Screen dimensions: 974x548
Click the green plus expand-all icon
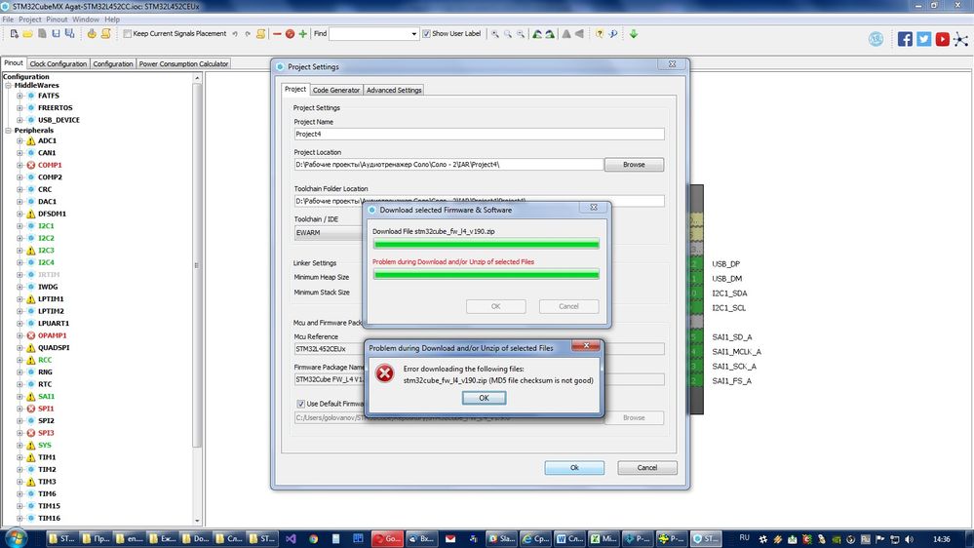(x=302, y=33)
